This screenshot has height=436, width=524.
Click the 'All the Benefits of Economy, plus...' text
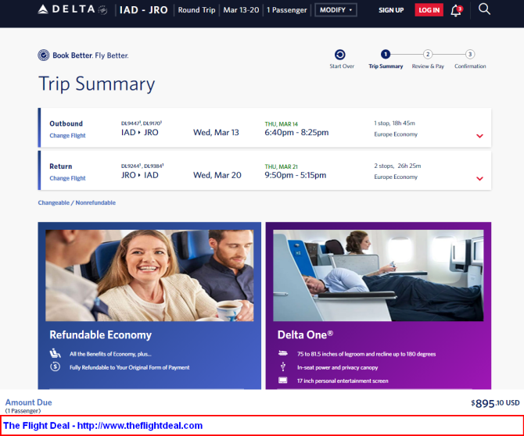pos(110,354)
